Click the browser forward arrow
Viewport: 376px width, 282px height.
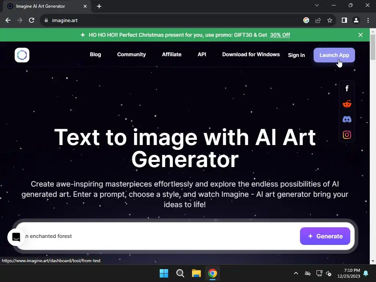(20, 21)
